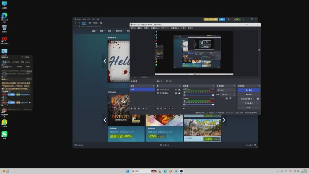Open source Filters button above Sources panel
Viewport: 309px width, 174px height.
[169, 81]
